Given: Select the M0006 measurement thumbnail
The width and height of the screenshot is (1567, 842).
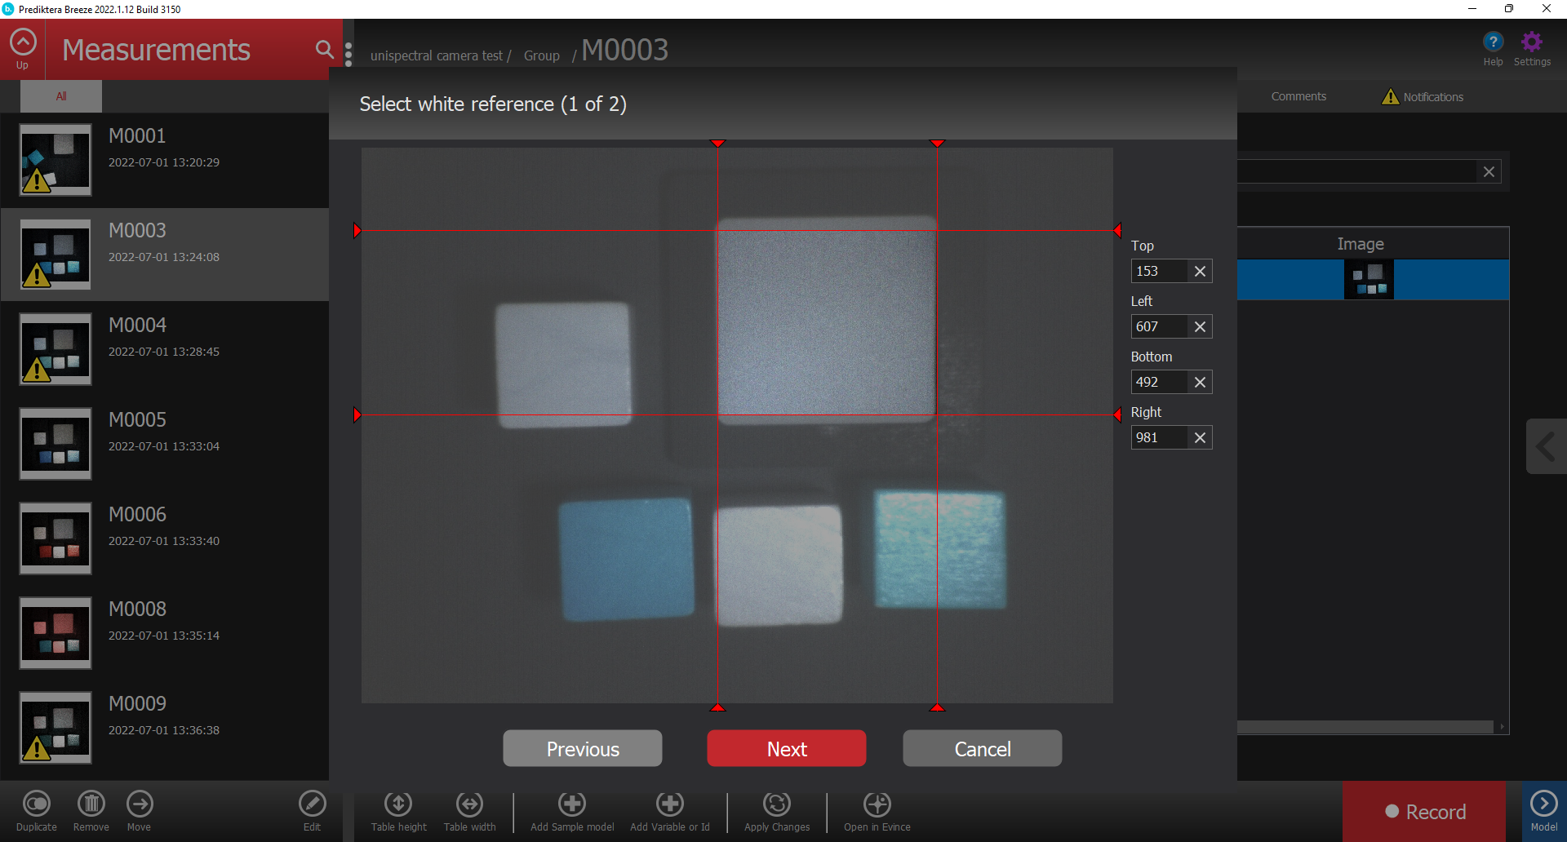Looking at the screenshot, I should (x=55, y=538).
